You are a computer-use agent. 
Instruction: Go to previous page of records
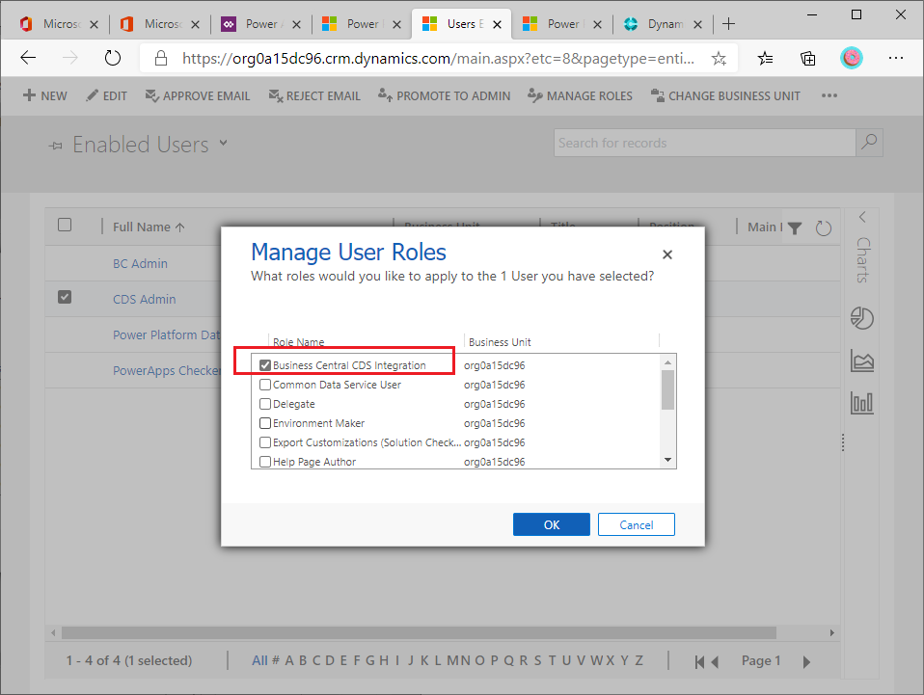point(715,661)
